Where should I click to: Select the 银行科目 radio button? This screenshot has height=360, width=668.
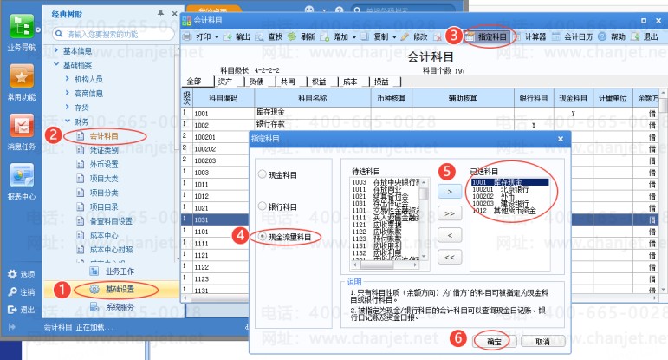(x=263, y=206)
